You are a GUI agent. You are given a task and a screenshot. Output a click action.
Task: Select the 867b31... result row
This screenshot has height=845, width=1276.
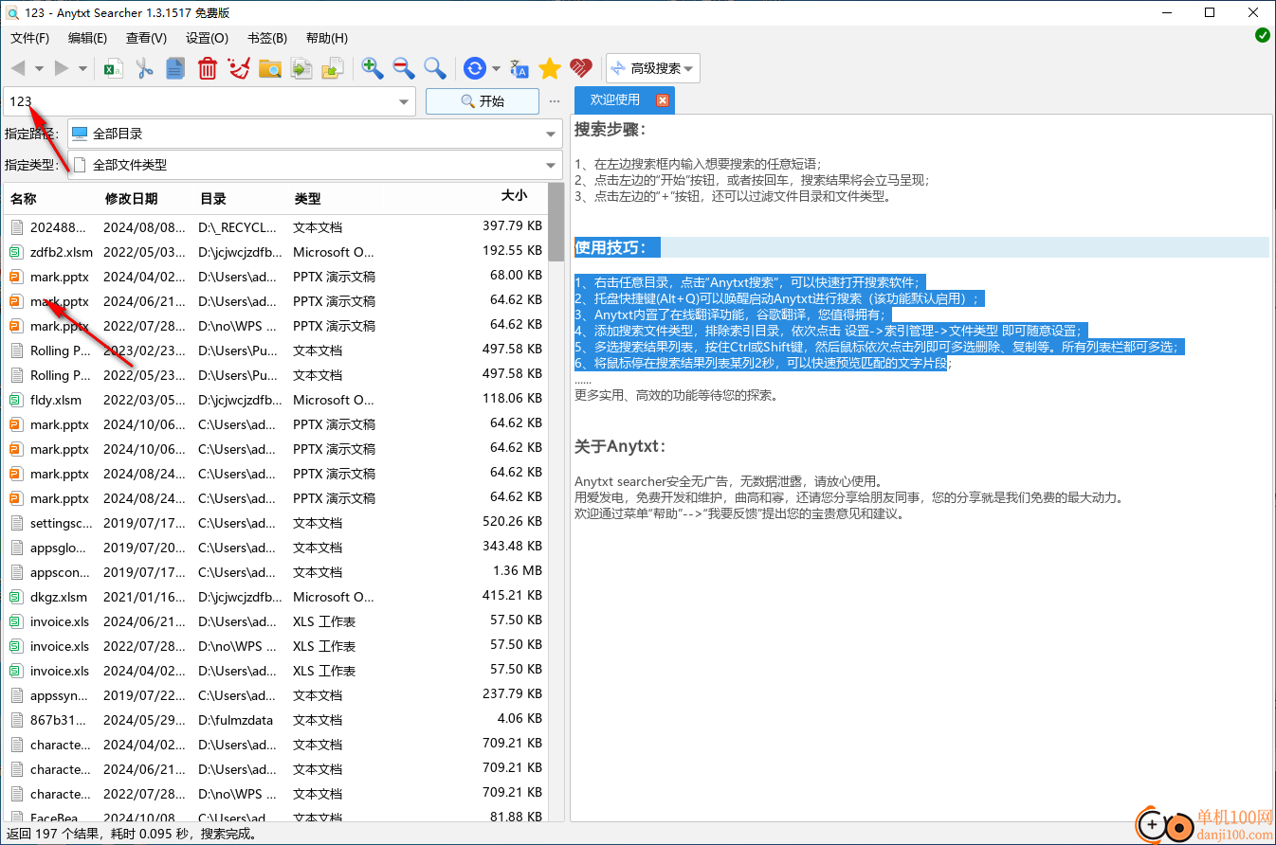[x=276, y=720]
